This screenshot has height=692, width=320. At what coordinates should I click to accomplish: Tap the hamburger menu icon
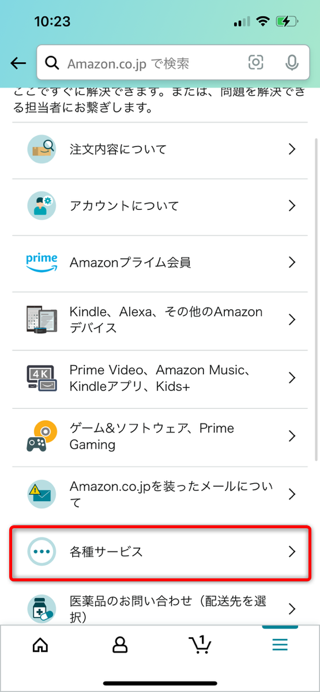click(x=280, y=645)
